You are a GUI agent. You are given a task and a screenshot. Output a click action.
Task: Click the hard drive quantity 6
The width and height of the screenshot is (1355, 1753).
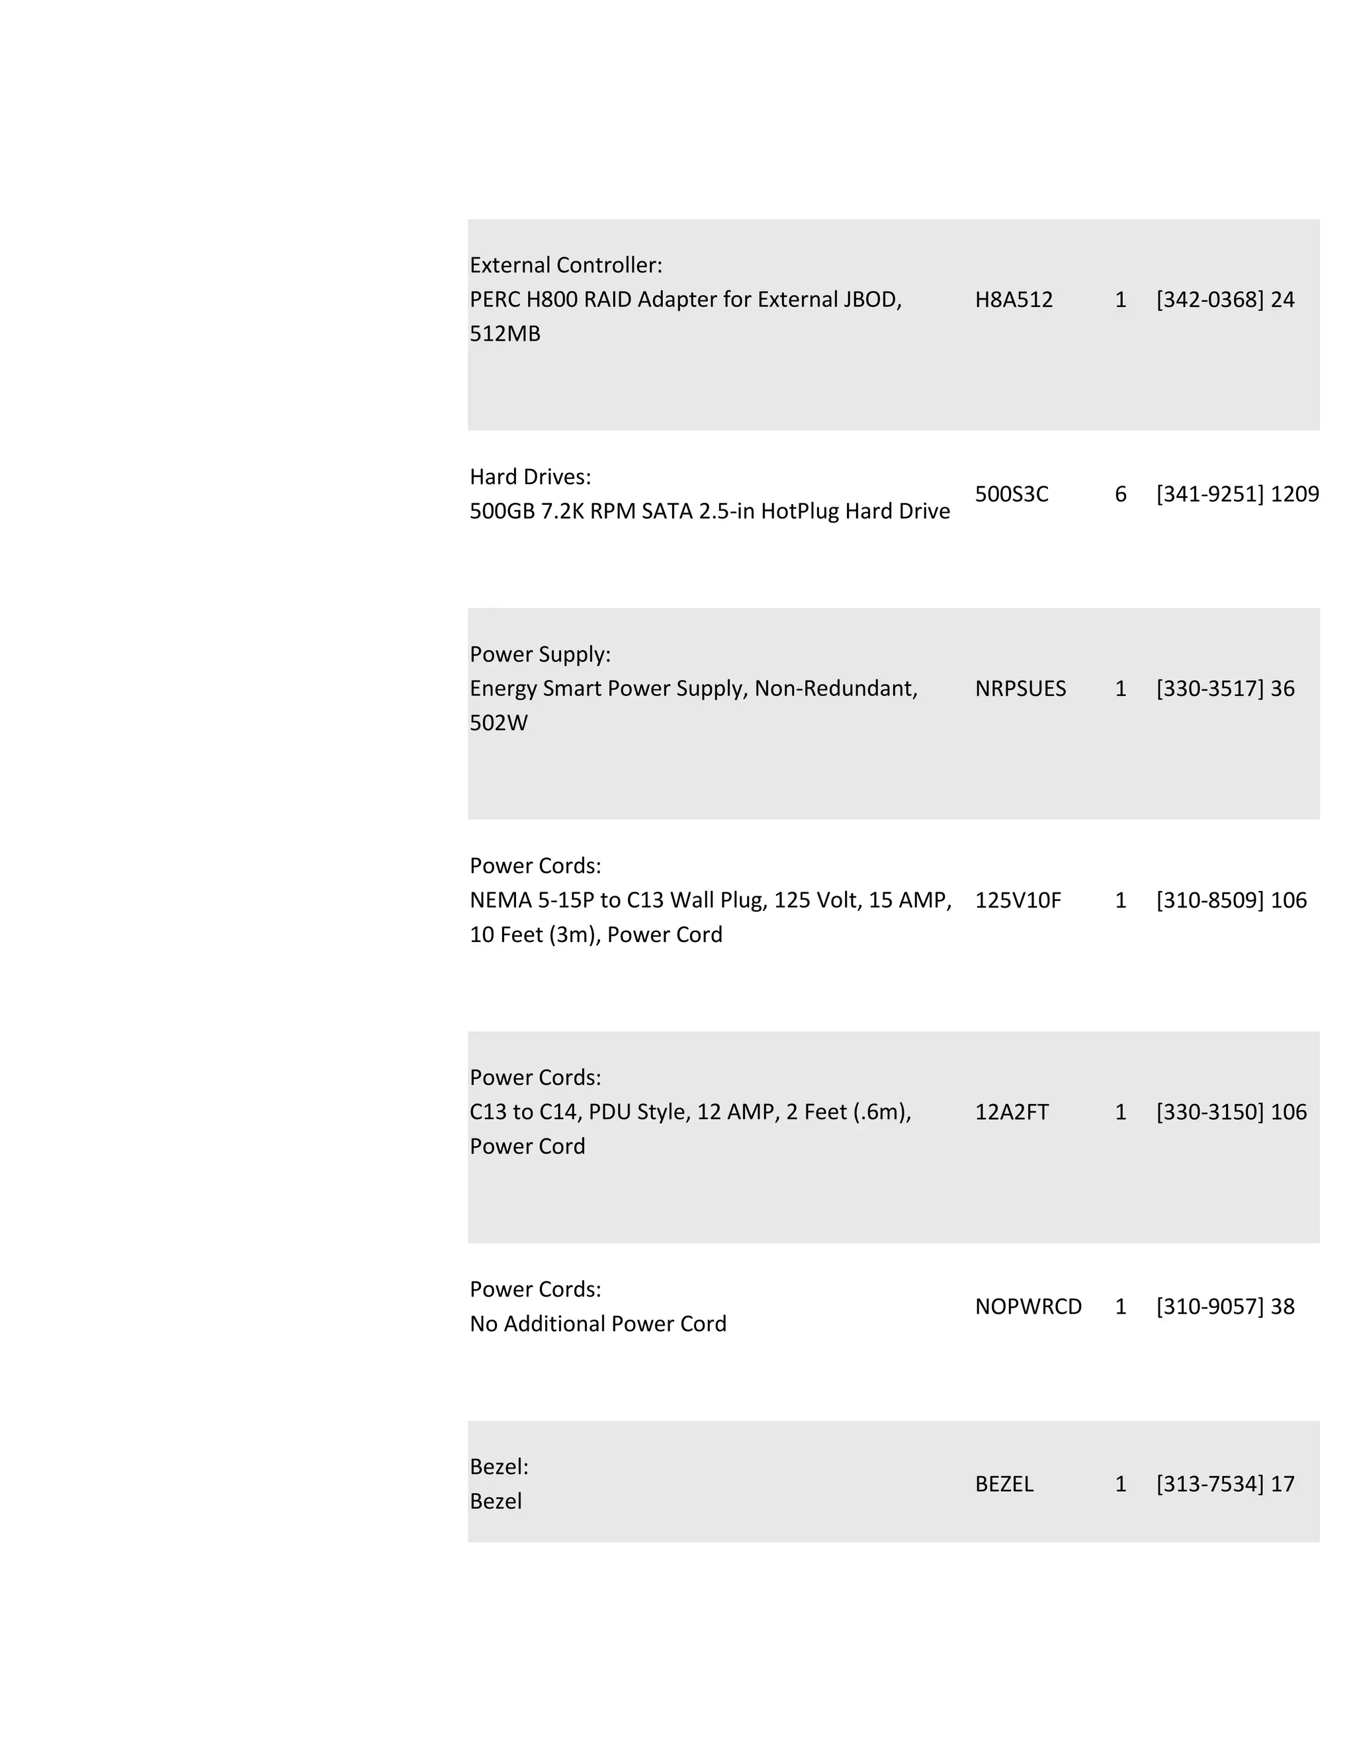(x=1121, y=493)
